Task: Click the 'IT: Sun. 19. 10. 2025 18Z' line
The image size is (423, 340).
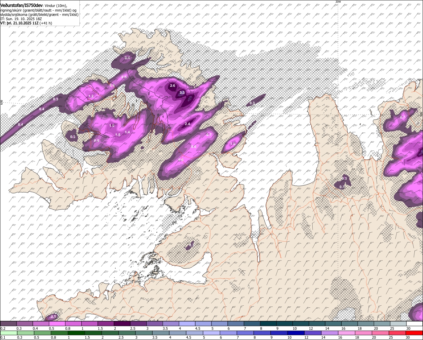Action: click(x=21, y=19)
